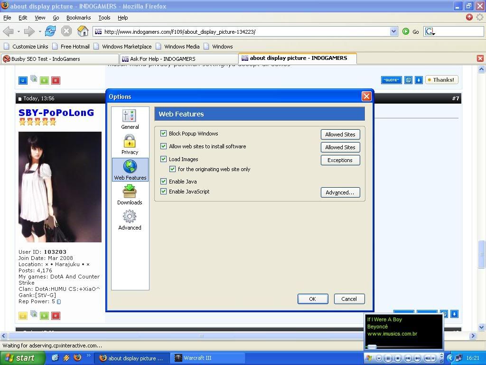This screenshot has width=486, height=365.
Task: Open the Back button history dropdown arrow
Action: [19, 32]
